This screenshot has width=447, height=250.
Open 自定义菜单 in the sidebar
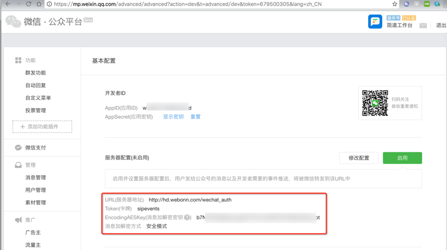click(x=38, y=98)
